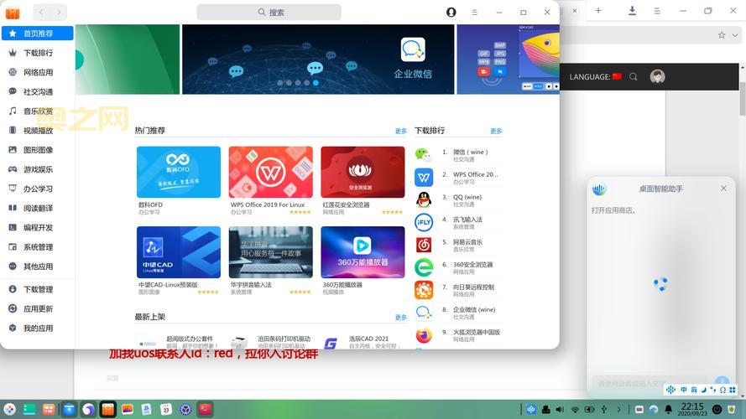Screen dimensions: 746x419
Task: Click the power button on taskbar
Action: coord(717,409)
